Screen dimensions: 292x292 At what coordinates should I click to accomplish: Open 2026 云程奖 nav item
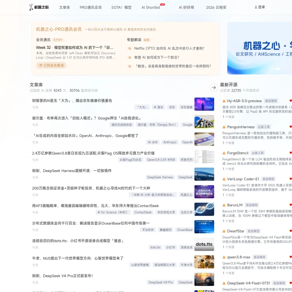point(216,7)
